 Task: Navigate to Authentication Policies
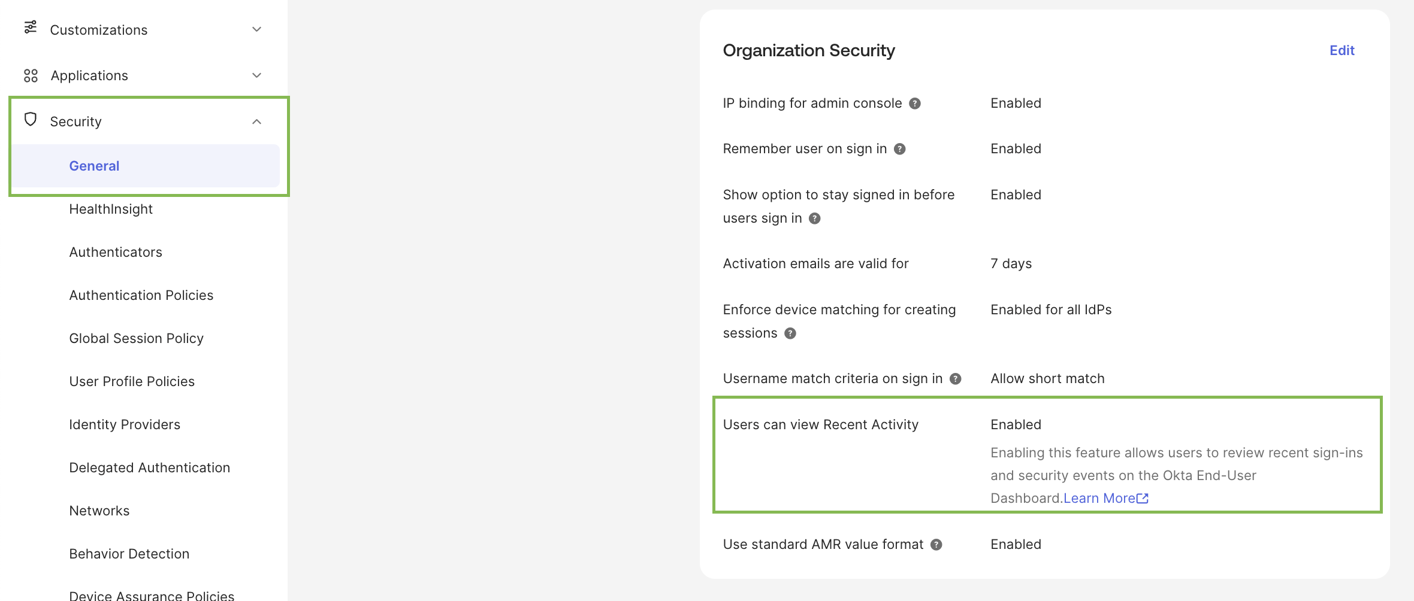click(x=141, y=295)
